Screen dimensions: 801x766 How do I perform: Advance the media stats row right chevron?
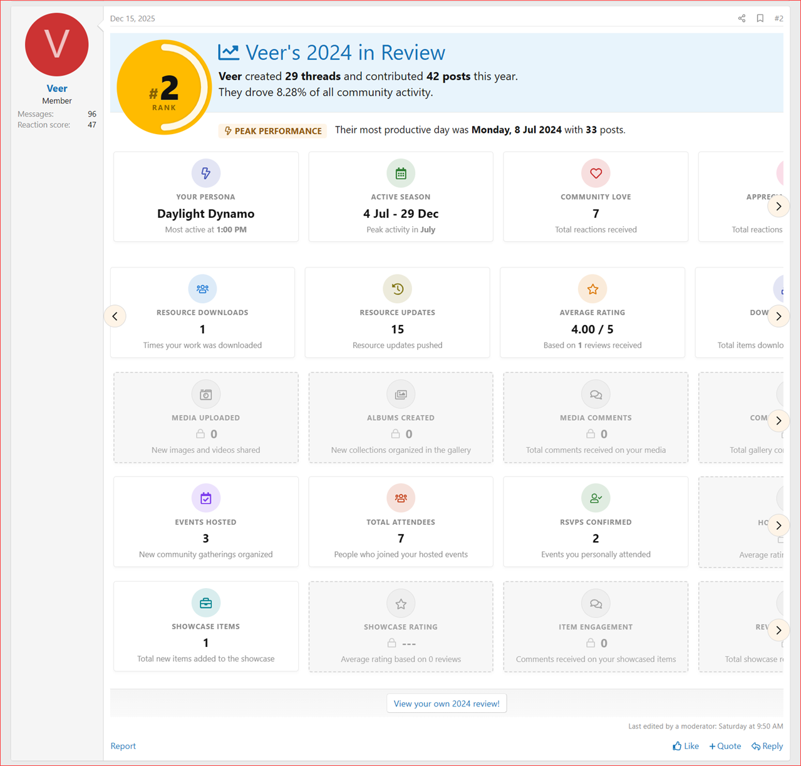click(x=778, y=421)
